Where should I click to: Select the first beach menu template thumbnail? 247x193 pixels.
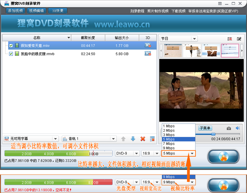pos(173,50)
